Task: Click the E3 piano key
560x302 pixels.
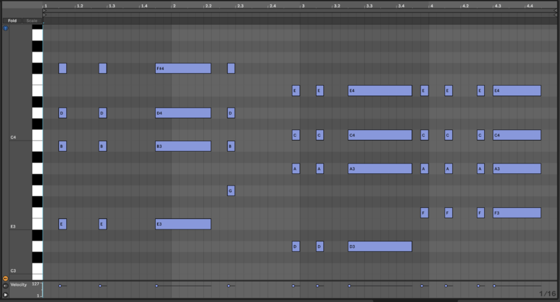Action: click(x=37, y=224)
